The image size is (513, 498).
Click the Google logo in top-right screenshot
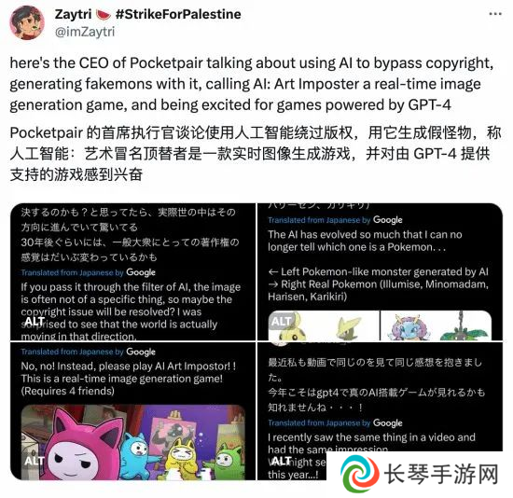[x=388, y=220]
